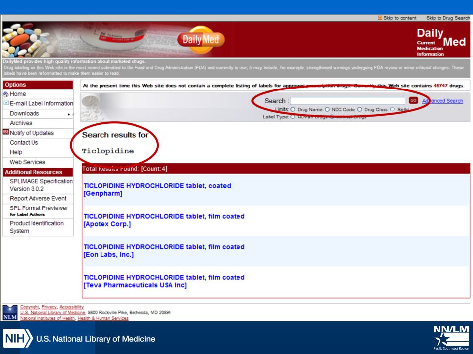Expand the Downloads submenu arrow

pos(69,114)
